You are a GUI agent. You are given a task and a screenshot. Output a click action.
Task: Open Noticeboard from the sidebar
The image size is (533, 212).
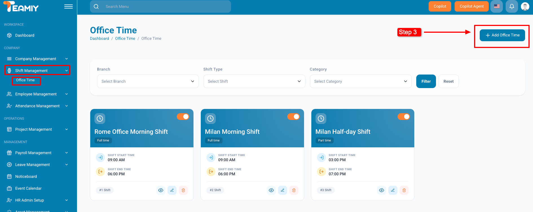point(26,176)
